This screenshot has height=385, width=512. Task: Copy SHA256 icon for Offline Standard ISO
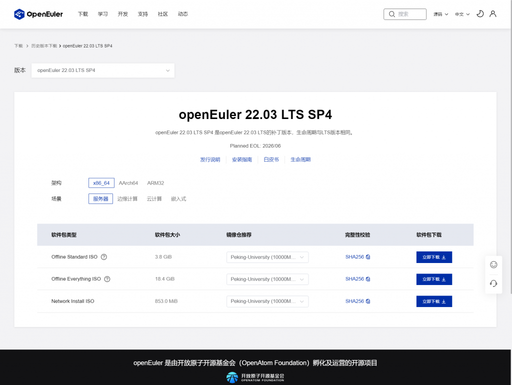[368, 257]
